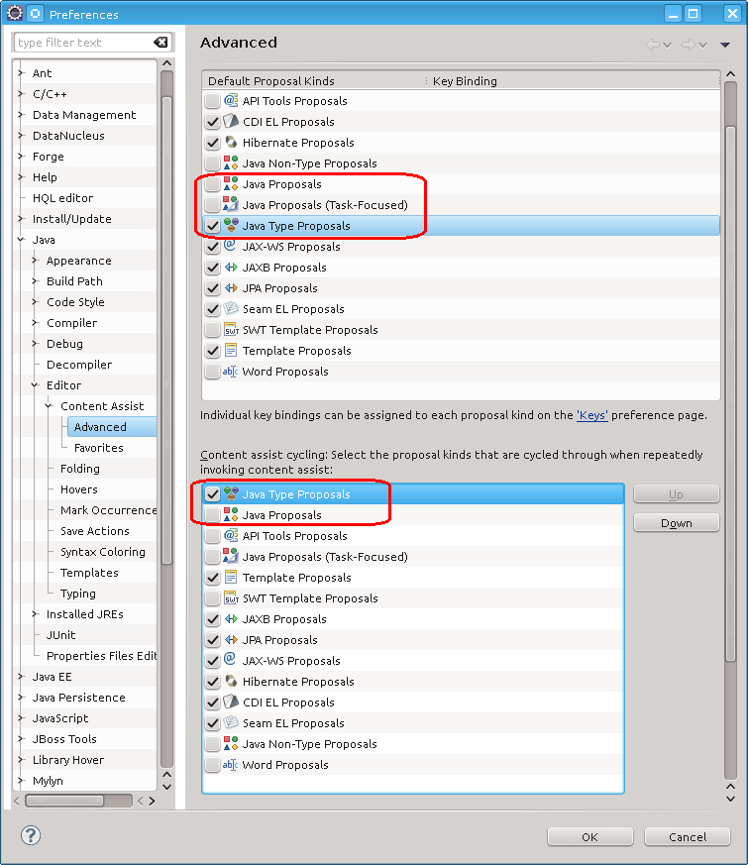Clear the filter text with the erase icon
The width and height of the screenshot is (748, 865).
point(160,43)
